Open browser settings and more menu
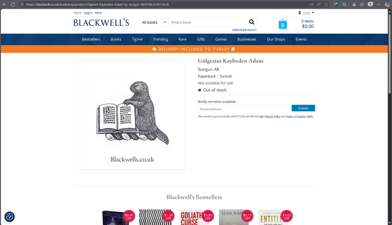Viewport: 392px width, 225px height. point(378,4)
